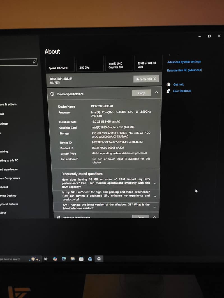
Task: Open the Mail app taskbar icon
Action: [x=90, y=259]
